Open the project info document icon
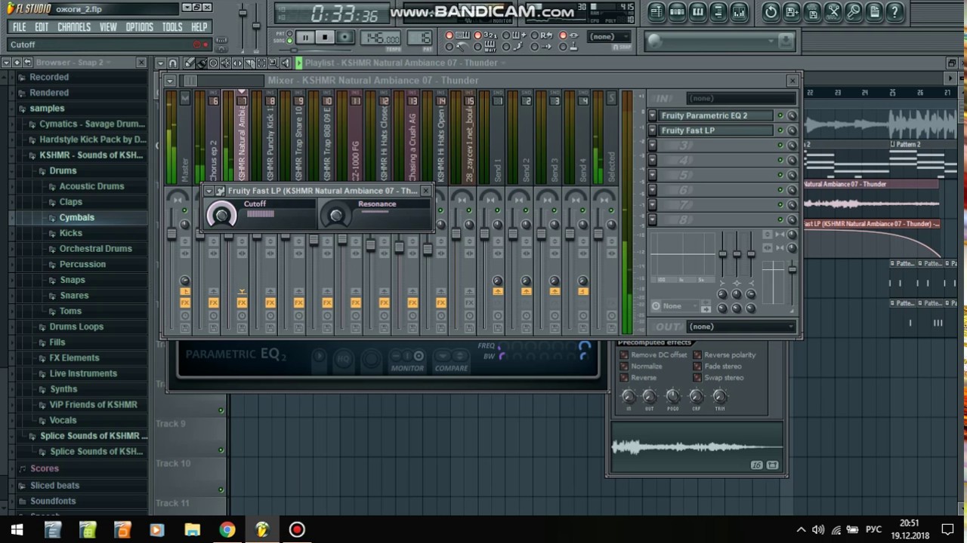 [x=874, y=12]
